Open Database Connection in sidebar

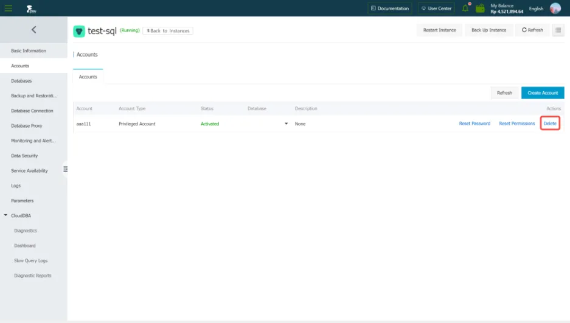tap(33, 111)
